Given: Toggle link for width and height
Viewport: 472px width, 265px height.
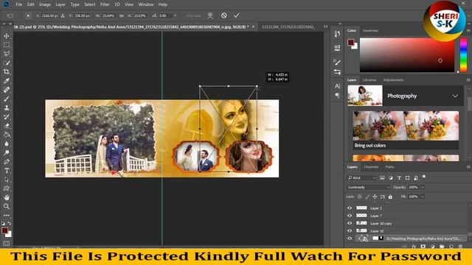Looking at the screenshot, I should pyautogui.click(x=122, y=15).
